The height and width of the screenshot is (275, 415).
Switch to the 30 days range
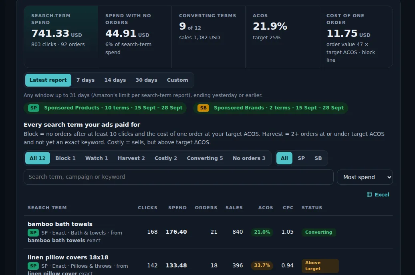tap(146, 80)
